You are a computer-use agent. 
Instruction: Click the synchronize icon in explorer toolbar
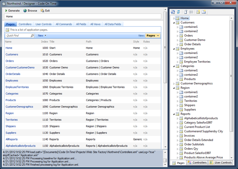[x=173, y=12]
